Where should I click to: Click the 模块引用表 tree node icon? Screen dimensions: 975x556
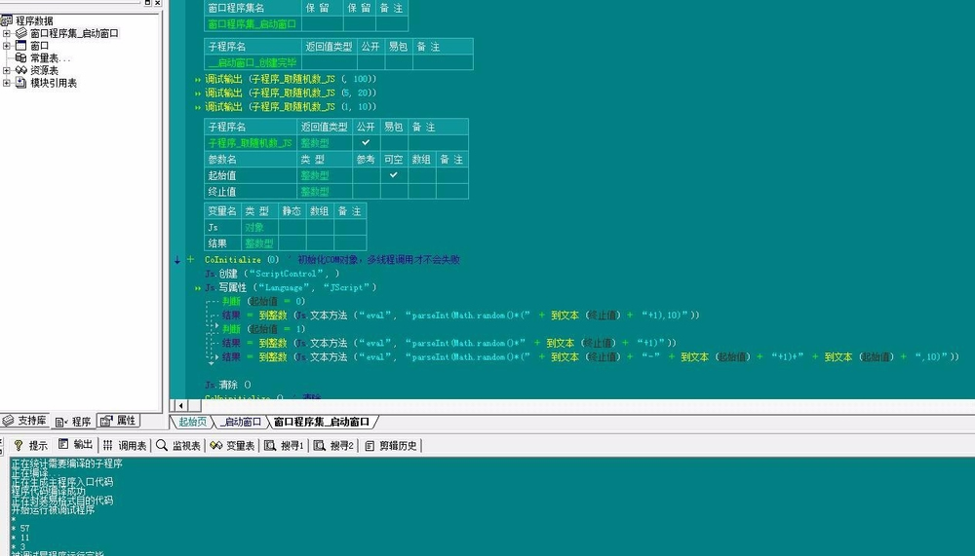[x=21, y=83]
